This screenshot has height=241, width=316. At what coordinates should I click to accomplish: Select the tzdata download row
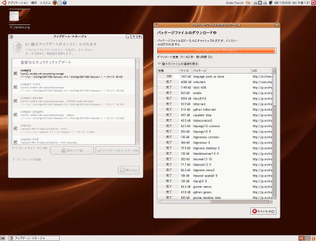click(x=215, y=93)
